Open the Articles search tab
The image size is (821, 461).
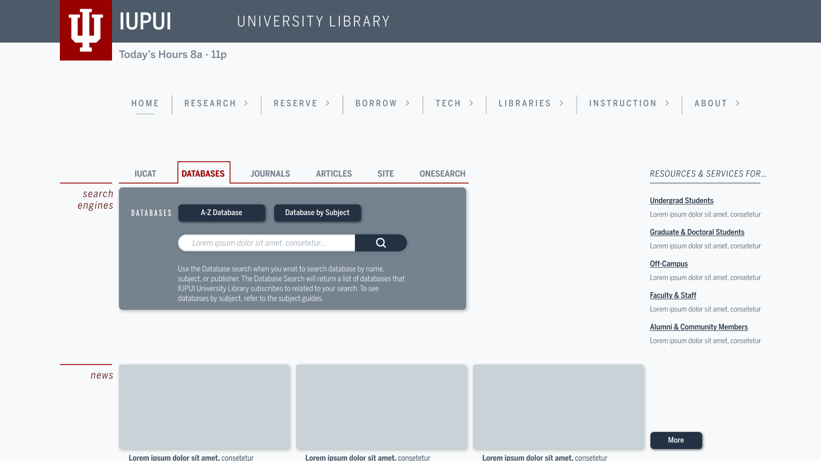(x=334, y=174)
